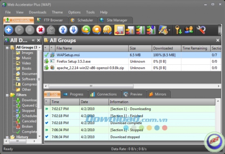This screenshot has height=154, width=225.
Task: Click the blue Move Down arrow icon
Action: coord(74,30)
